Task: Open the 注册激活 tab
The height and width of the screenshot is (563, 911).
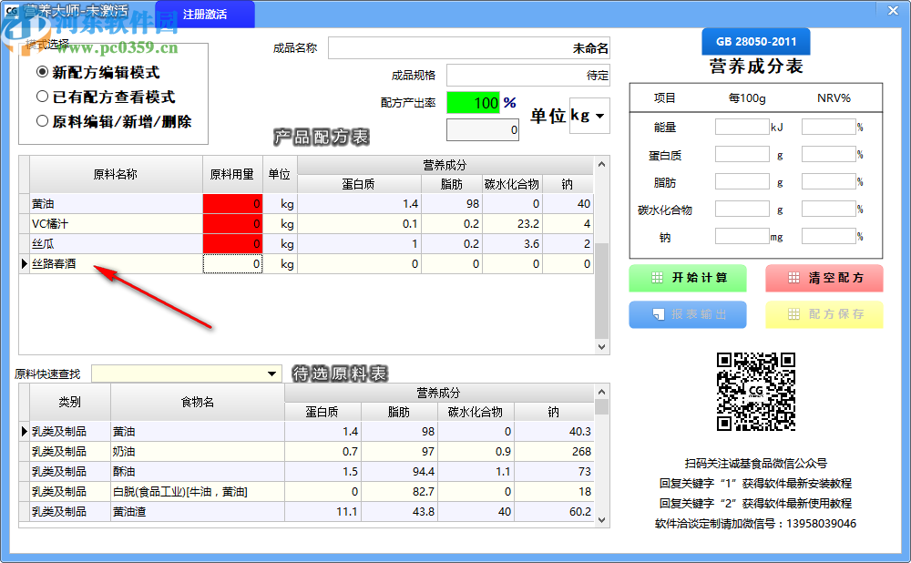Action: (x=204, y=14)
